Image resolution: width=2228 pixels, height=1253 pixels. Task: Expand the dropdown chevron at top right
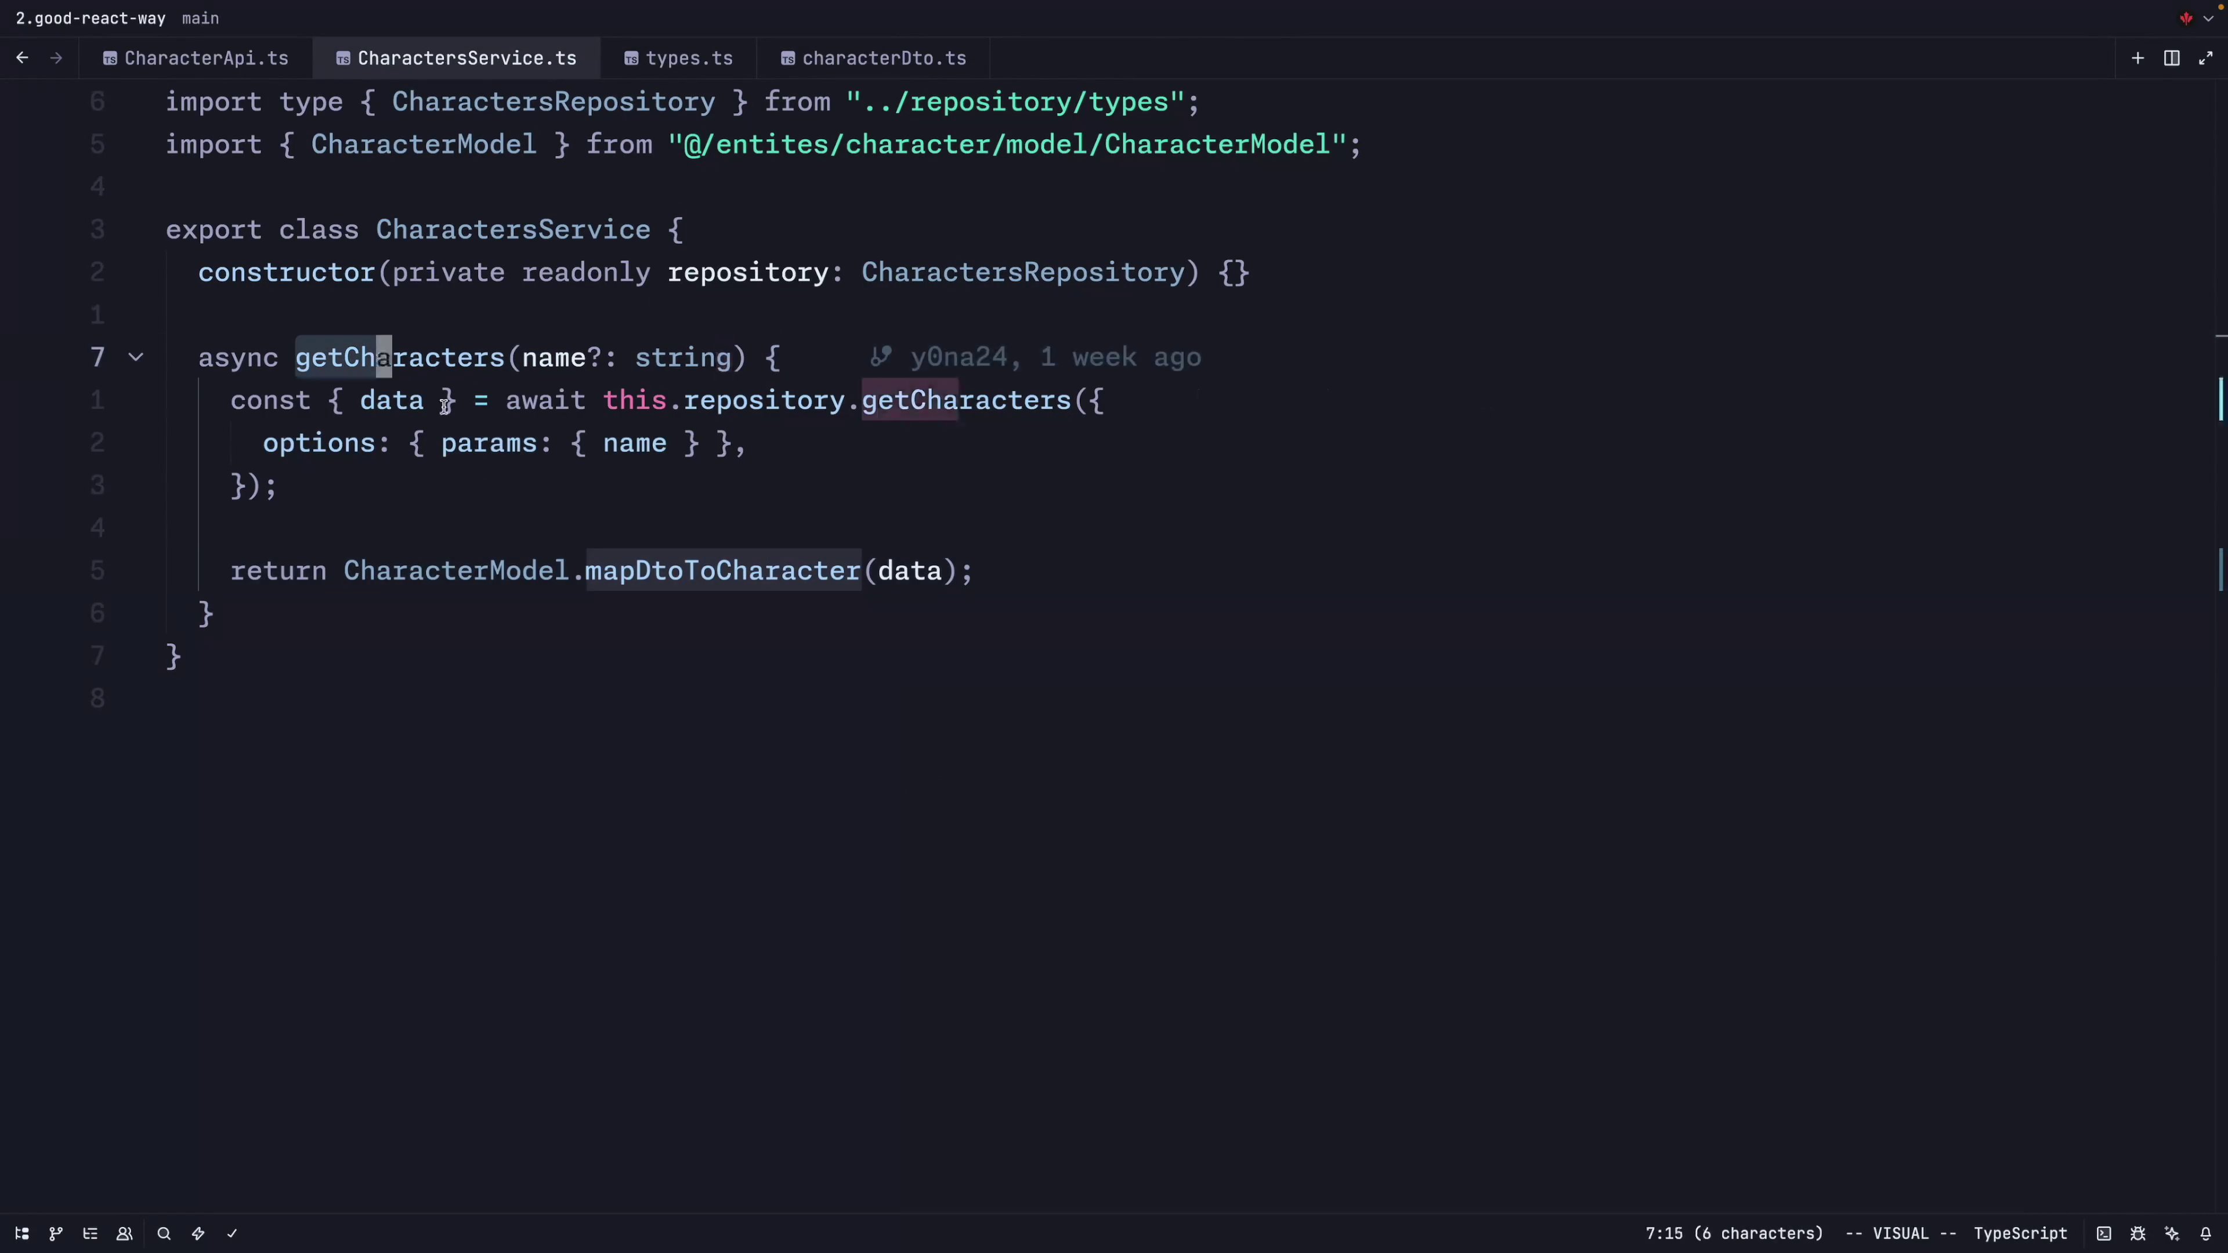point(2208,18)
